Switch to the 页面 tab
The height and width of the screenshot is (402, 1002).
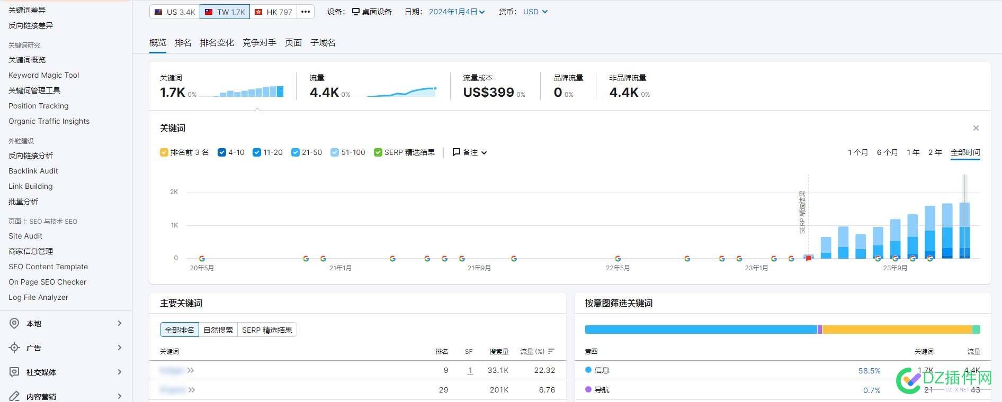coord(293,43)
